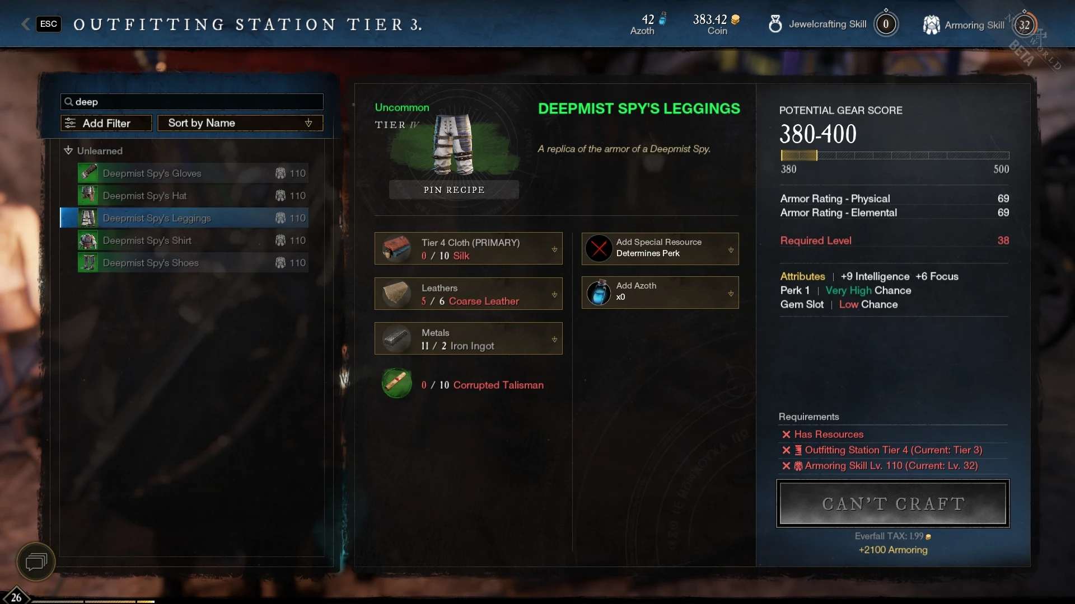Screen dimensions: 1075x604
Task: Click the Add Filter button
Action: (x=106, y=123)
